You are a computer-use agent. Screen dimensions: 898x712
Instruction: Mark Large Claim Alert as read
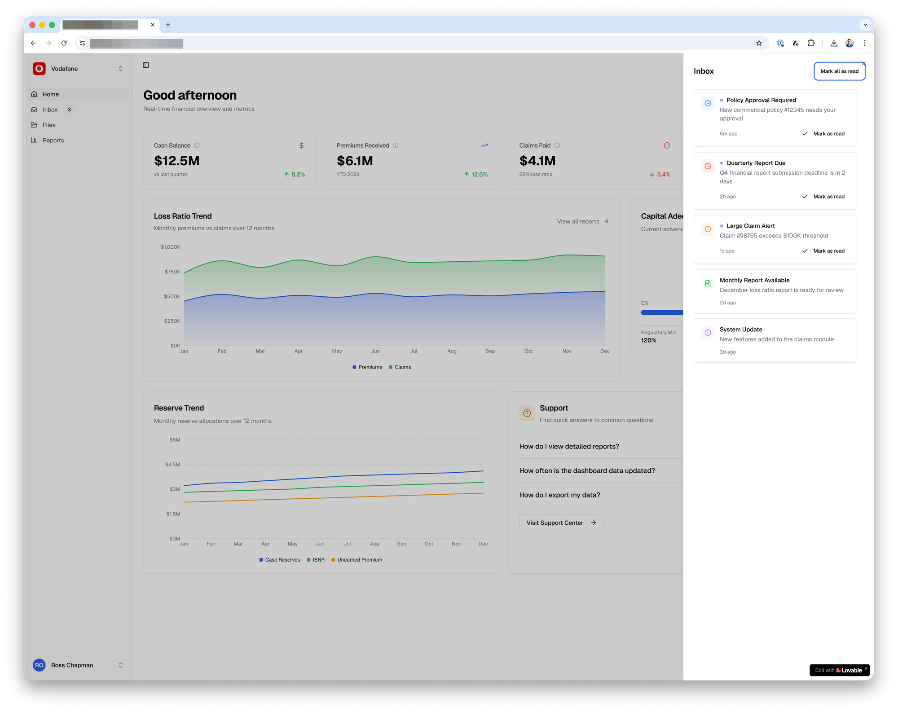point(823,251)
